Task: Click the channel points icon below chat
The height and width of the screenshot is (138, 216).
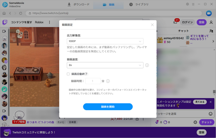Action: click(x=165, y=122)
